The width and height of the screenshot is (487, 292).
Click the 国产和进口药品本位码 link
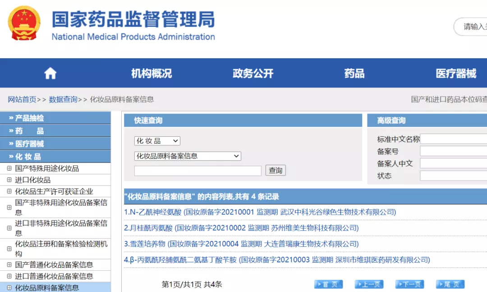(449, 99)
